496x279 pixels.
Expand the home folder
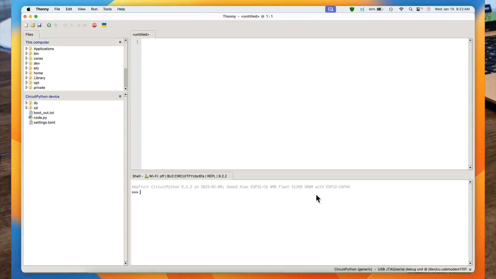[x=26, y=73]
